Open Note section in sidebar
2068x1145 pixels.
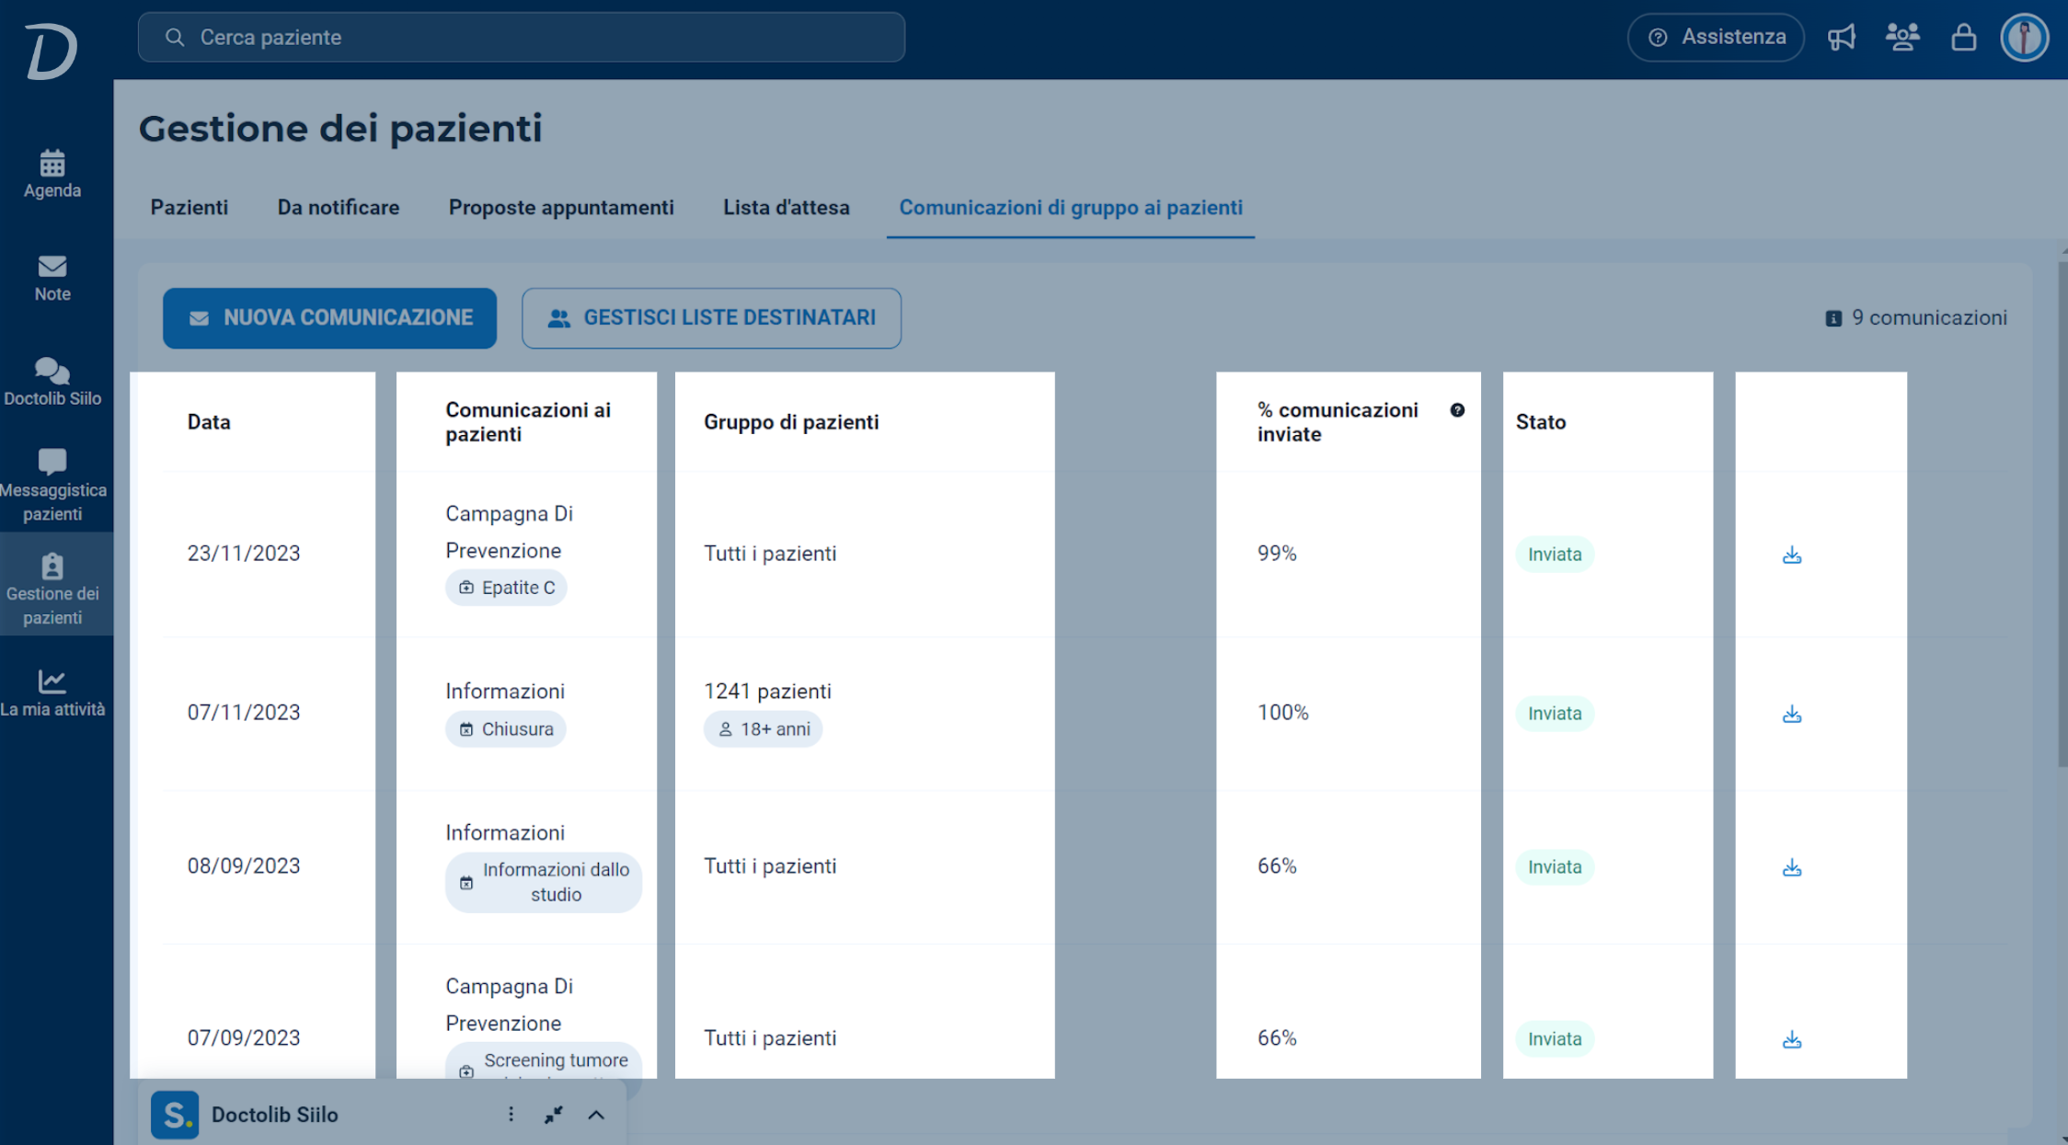click(x=52, y=278)
